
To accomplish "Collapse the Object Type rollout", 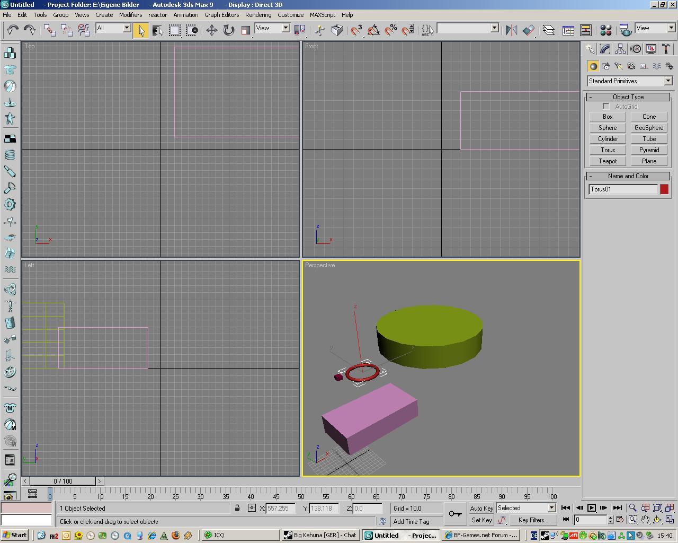I will pos(628,97).
